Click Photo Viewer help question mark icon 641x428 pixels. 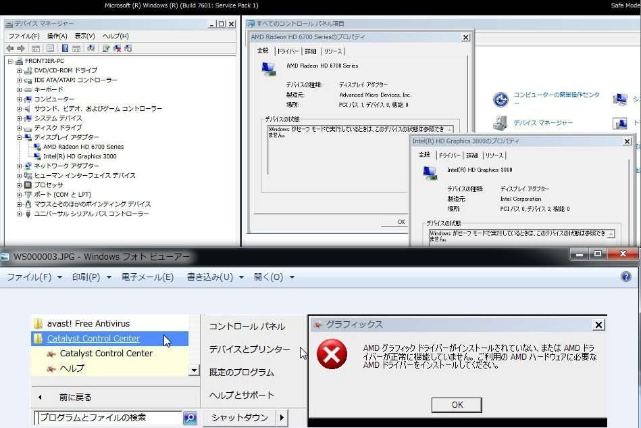[x=626, y=277]
